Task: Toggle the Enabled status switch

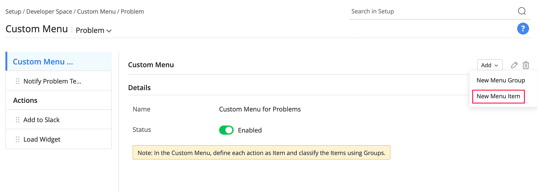Action: [x=226, y=130]
